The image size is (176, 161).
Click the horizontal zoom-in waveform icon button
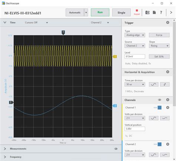coord(165,84)
